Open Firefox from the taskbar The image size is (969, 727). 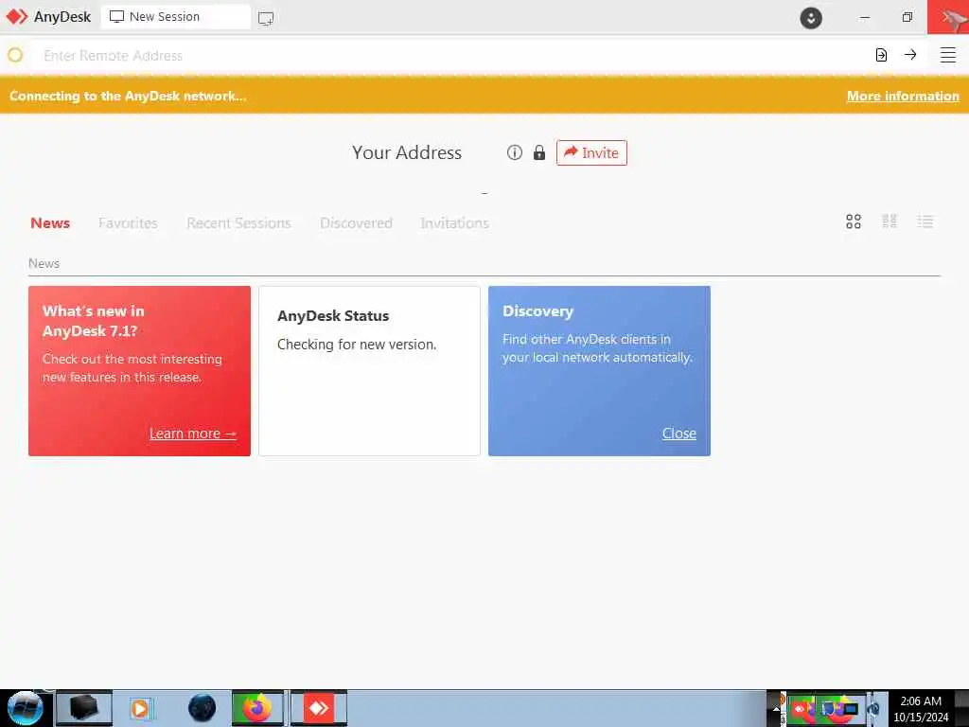257,708
